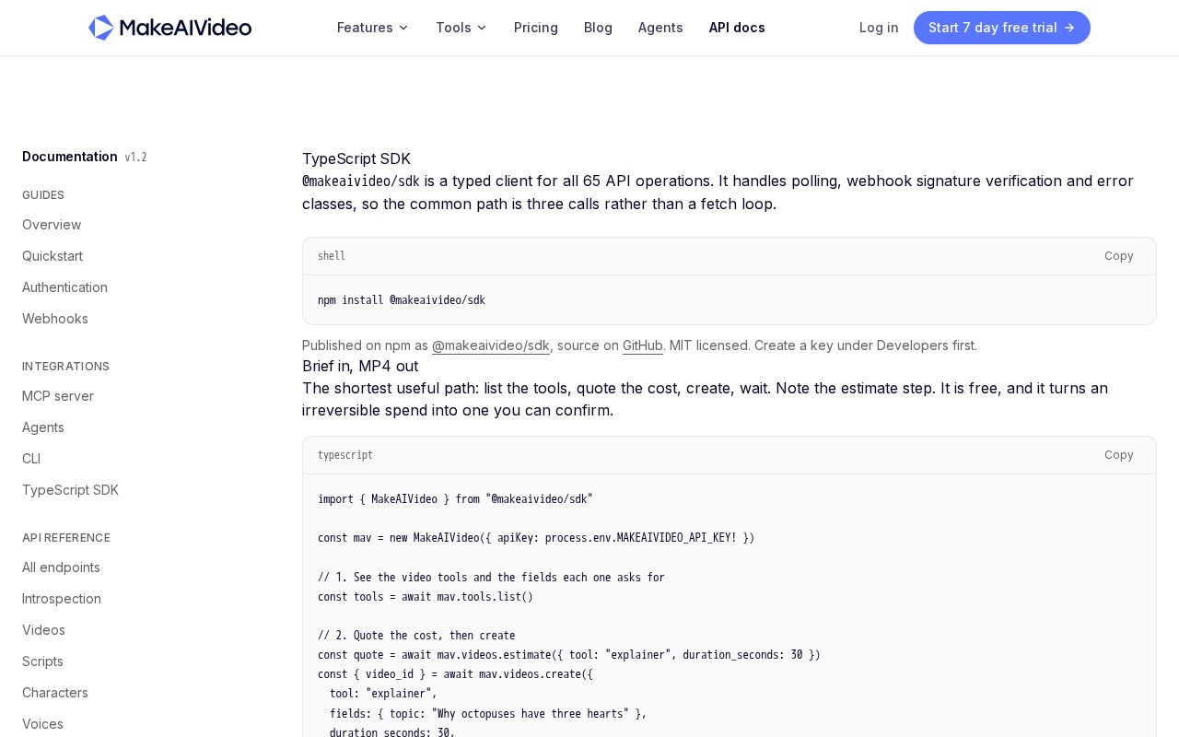
Task: Open the Overview guide in sidebar
Action: (52, 225)
